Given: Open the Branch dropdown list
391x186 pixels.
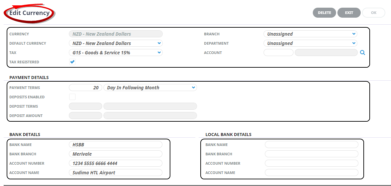Looking at the screenshot, I should tap(310, 34).
